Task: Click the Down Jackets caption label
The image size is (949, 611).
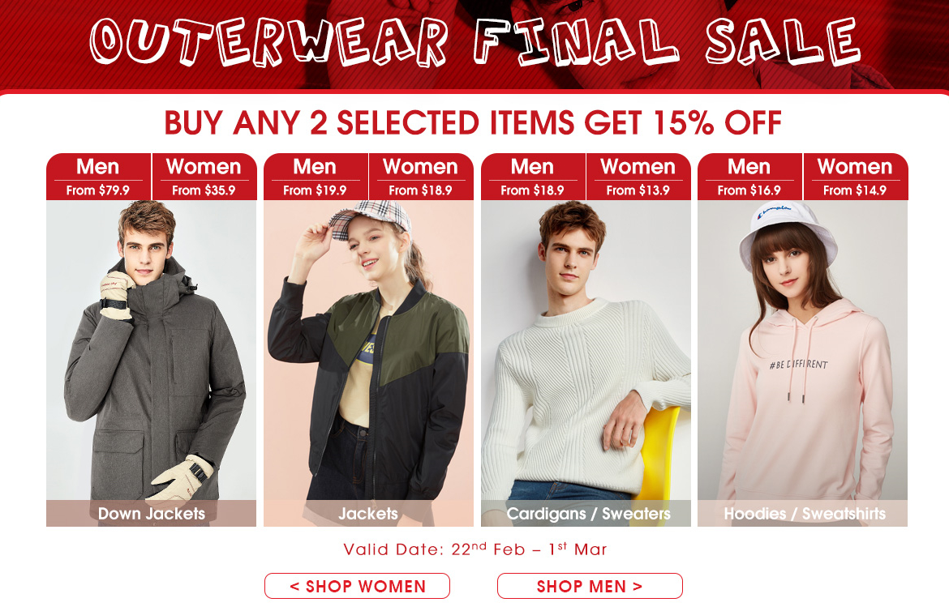Action: 152,514
